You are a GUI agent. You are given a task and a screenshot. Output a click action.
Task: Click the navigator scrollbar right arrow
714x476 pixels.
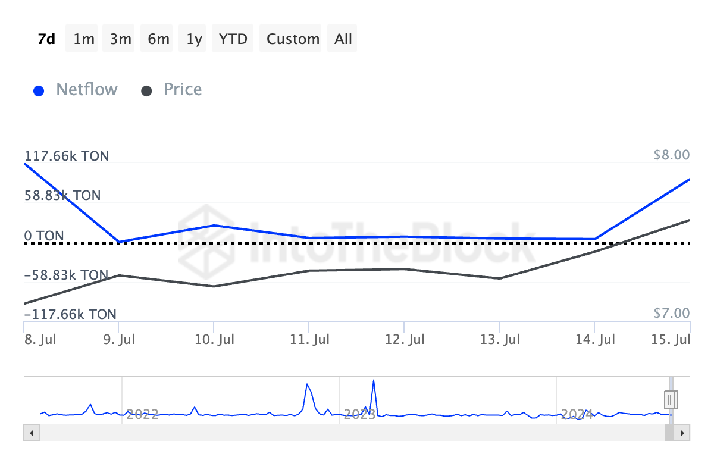[x=683, y=433]
